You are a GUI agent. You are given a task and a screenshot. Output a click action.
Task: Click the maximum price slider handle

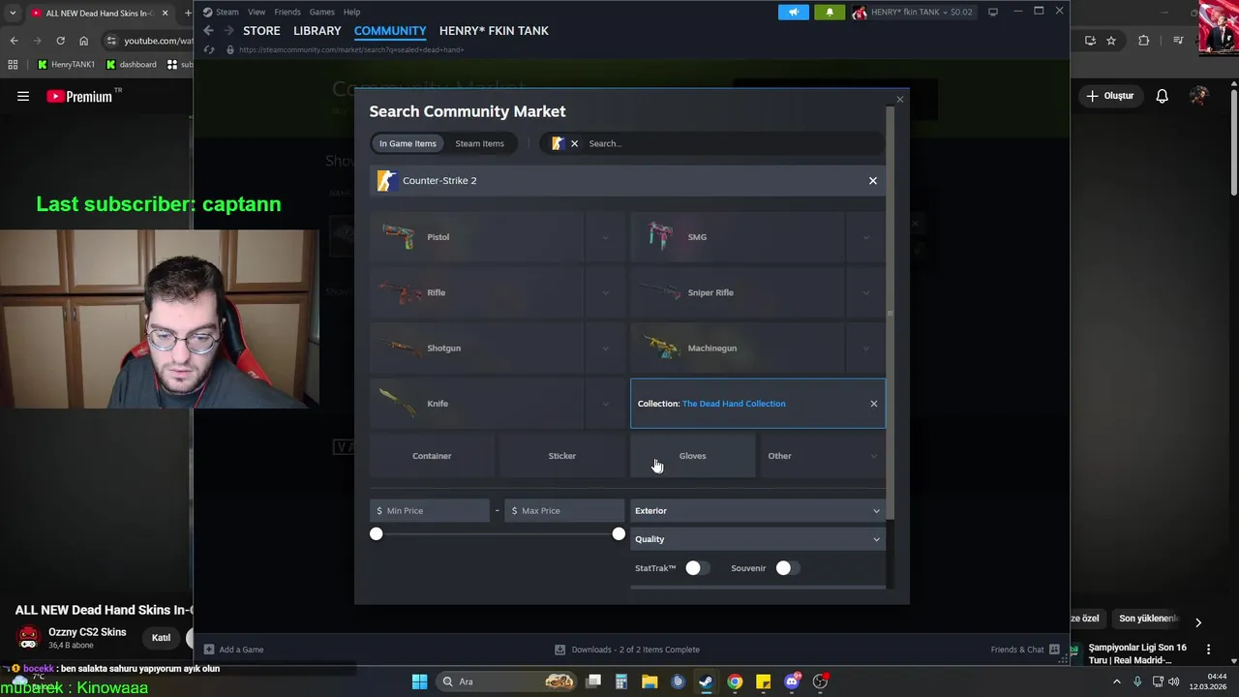point(619,534)
